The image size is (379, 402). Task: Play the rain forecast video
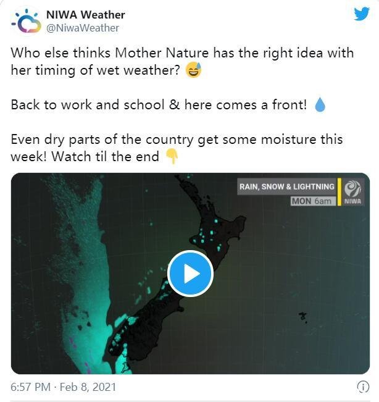(x=190, y=274)
